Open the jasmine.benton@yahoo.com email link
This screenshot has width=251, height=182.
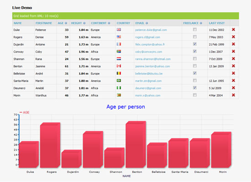[x=152, y=66]
